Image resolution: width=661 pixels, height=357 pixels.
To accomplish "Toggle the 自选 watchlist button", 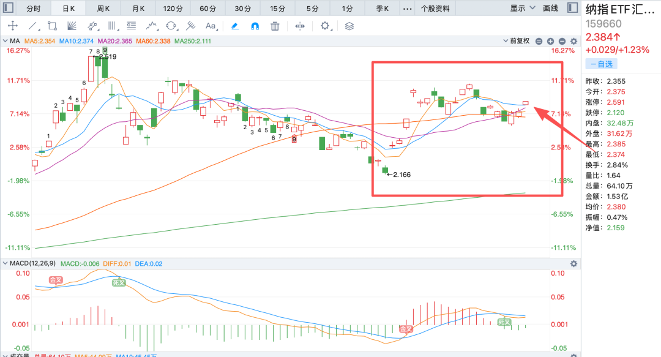I will click(601, 64).
